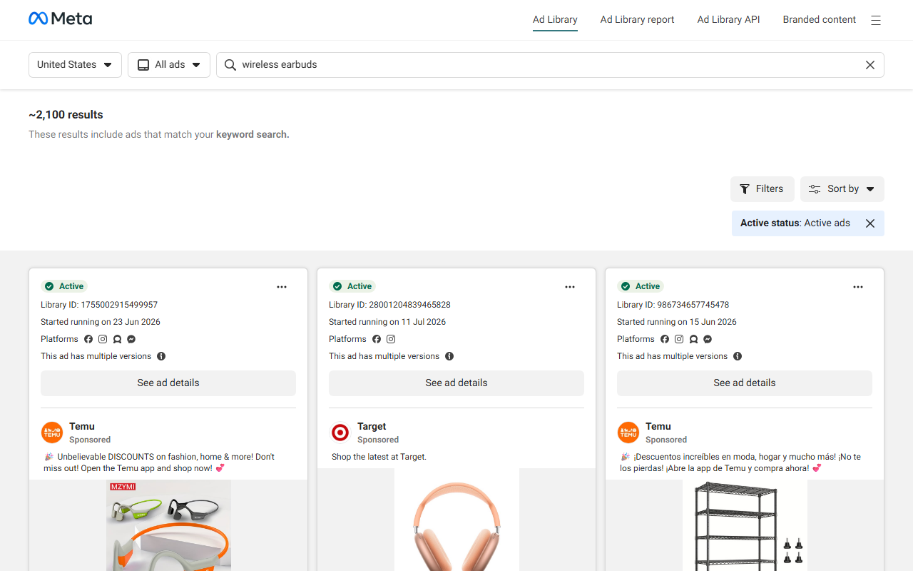Image resolution: width=913 pixels, height=571 pixels.
Task: Click the Meta logo
Action: coord(60,19)
